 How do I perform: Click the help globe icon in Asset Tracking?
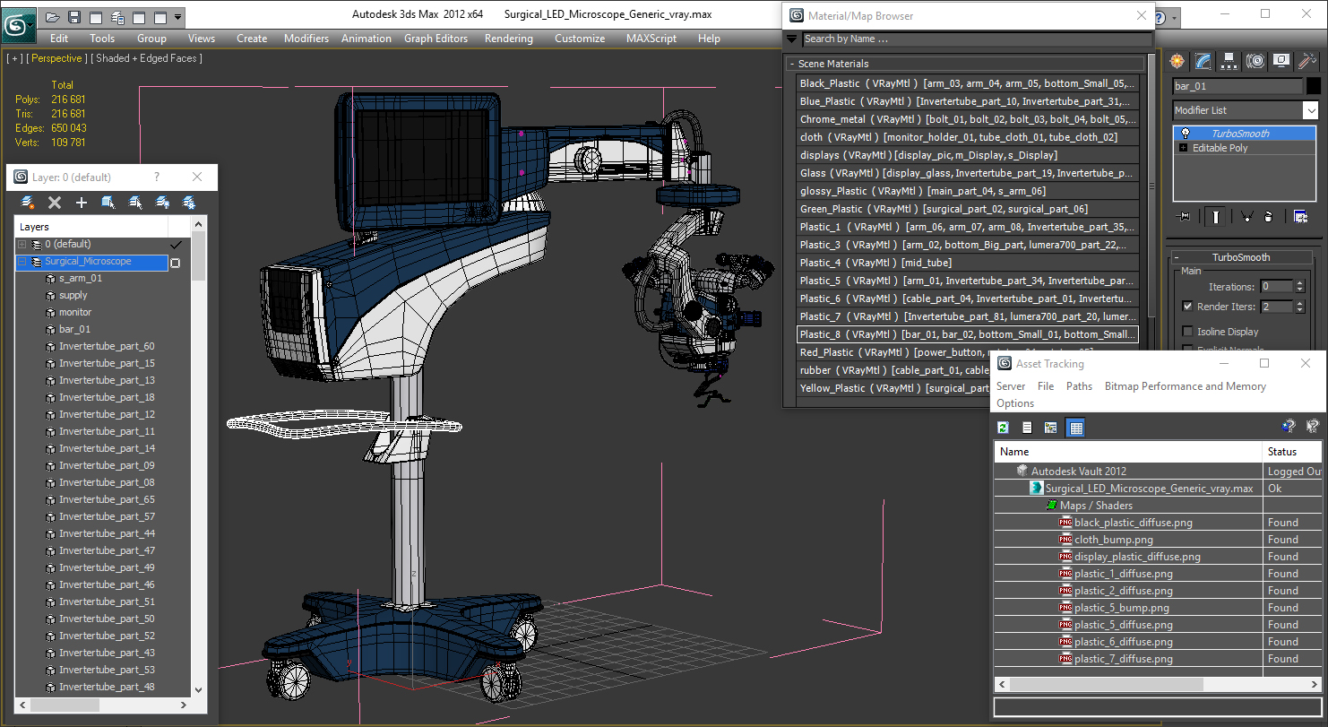pos(1289,427)
